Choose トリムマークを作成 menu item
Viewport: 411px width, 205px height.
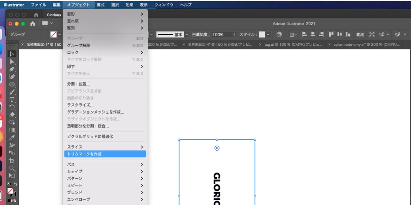[x=105, y=154]
